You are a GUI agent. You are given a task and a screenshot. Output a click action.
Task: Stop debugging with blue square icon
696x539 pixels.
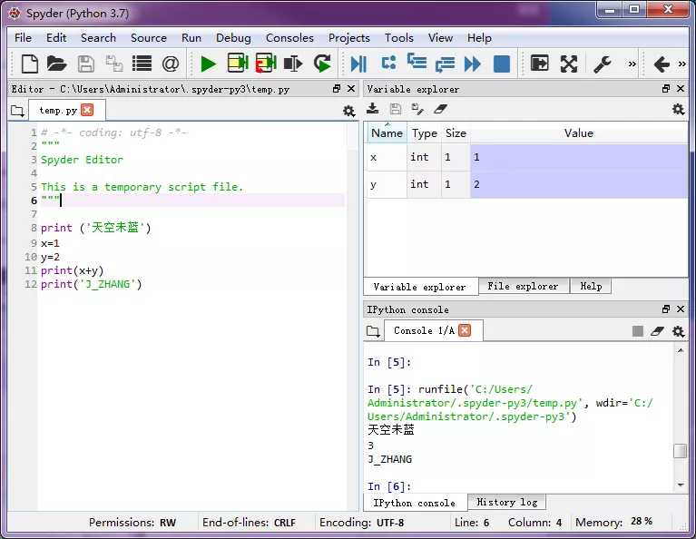point(502,64)
